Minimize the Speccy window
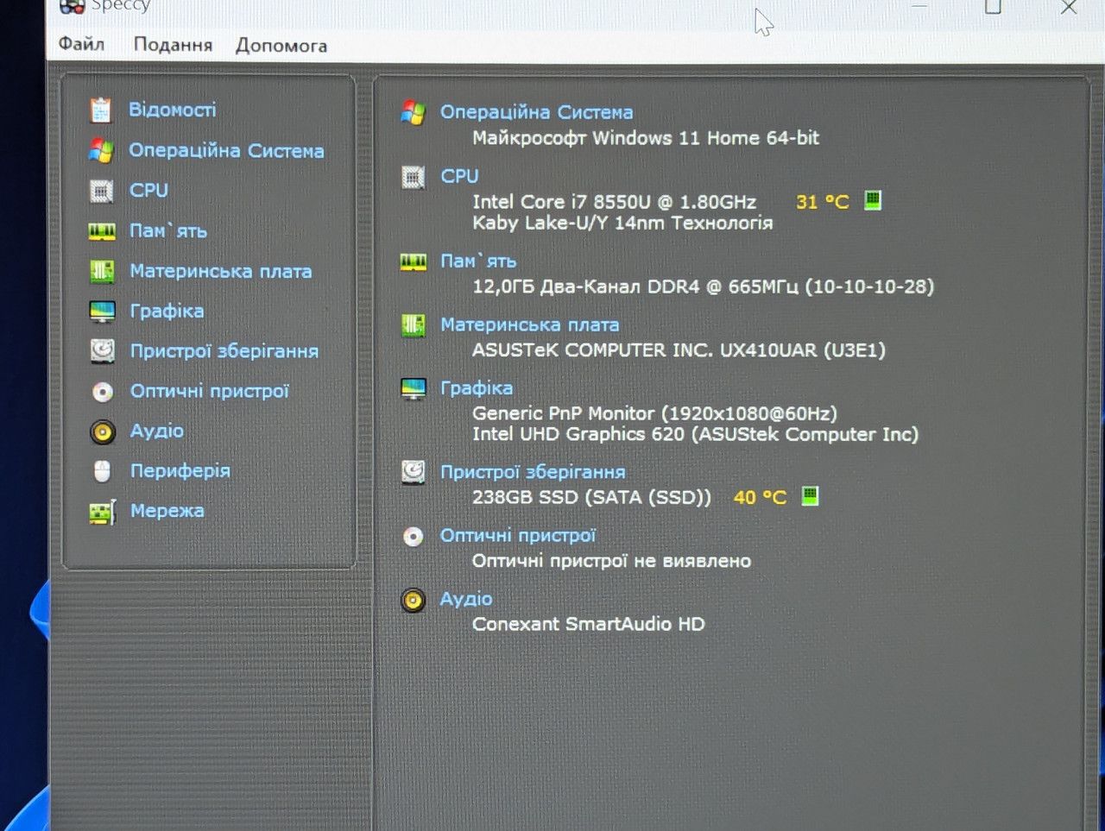 tap(919, 7)
